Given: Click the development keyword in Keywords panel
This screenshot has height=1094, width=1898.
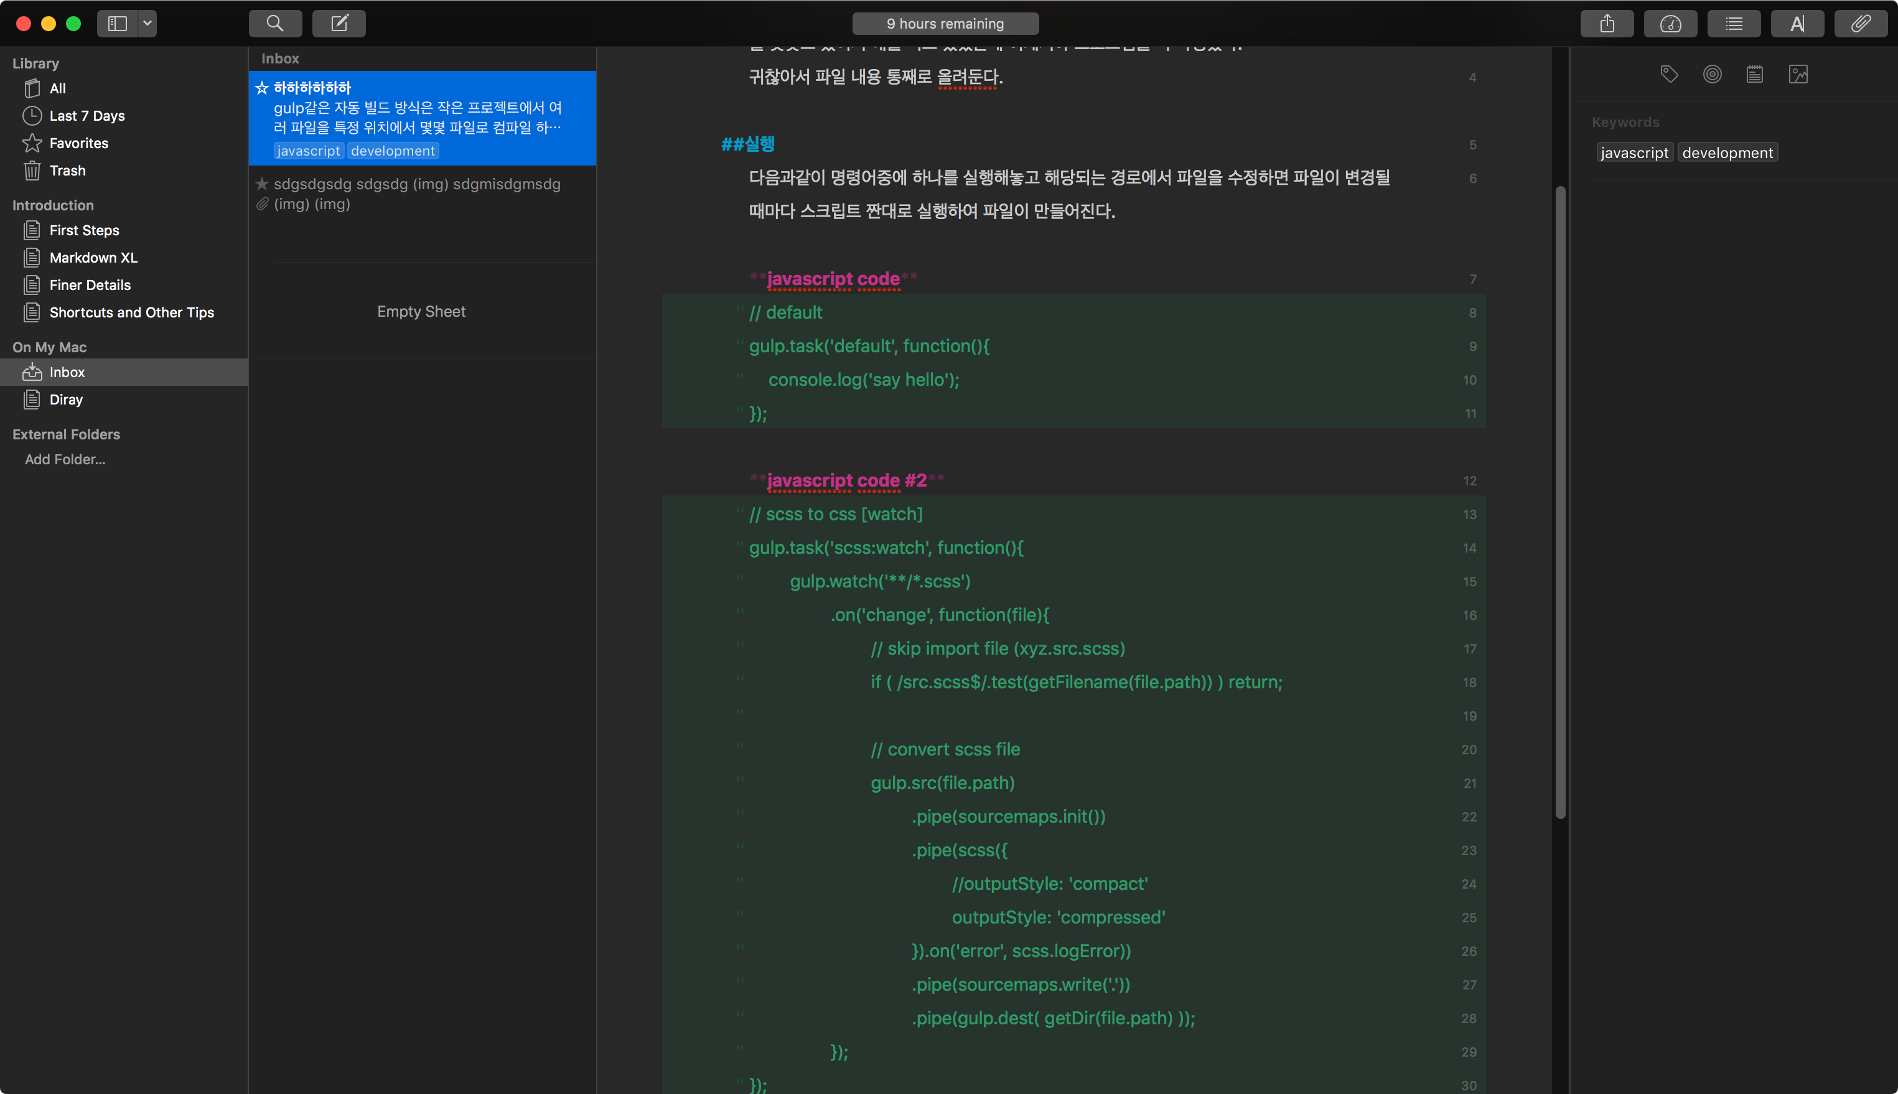Looking at the screenshot, I should tap(1727, 152).
